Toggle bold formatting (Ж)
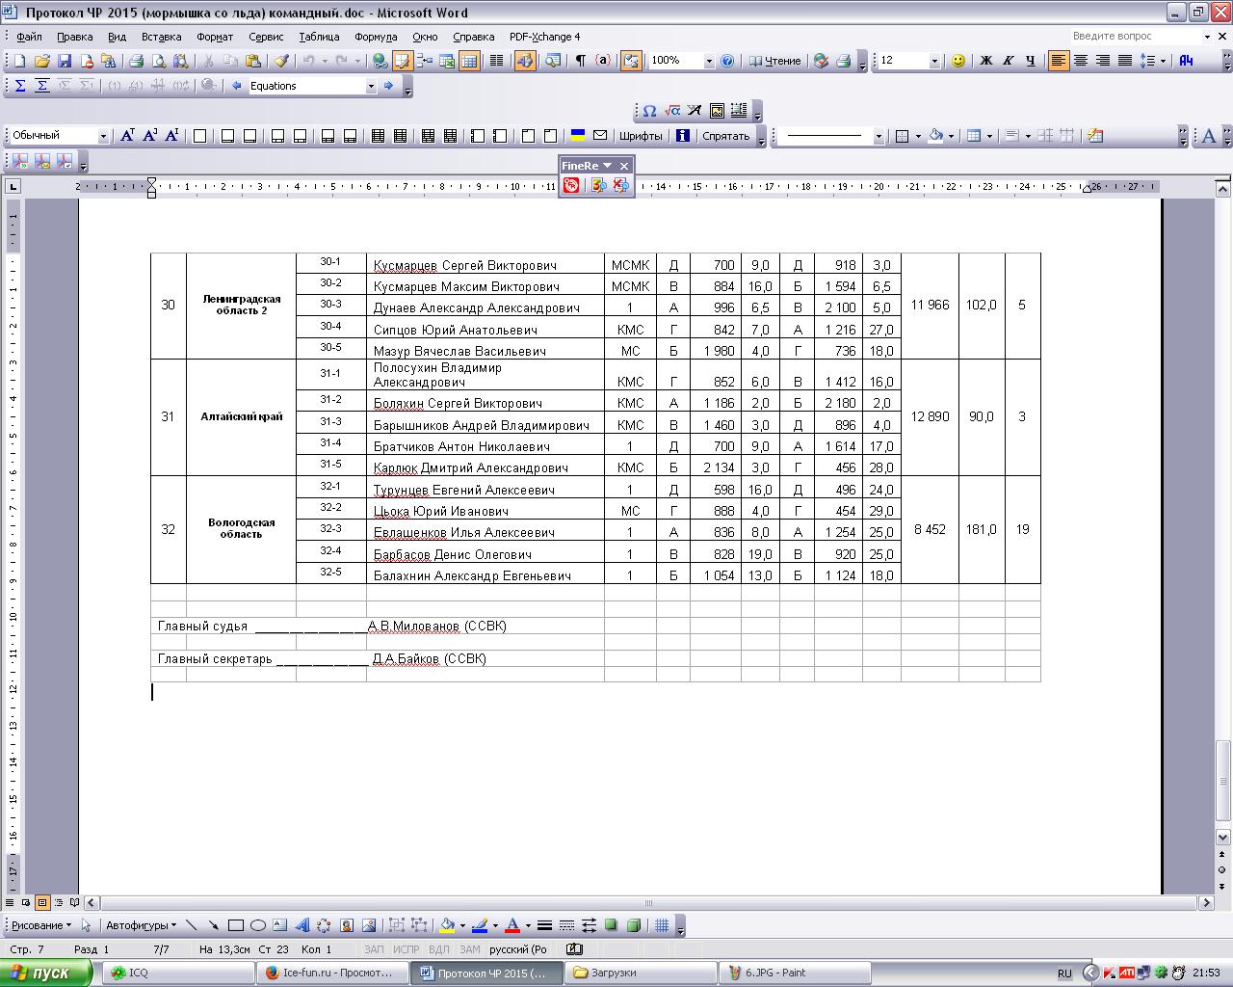The width and height of the screenshot is (1233, 987). pyautogui.click(x=985, y=61)
